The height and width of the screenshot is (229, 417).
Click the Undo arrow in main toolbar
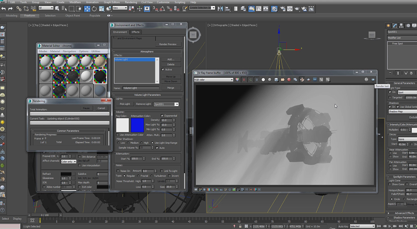point(3,8)
